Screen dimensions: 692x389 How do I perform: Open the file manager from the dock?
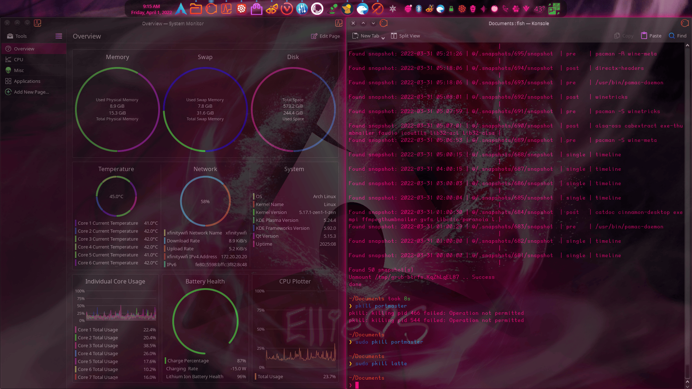[x=196, y=9]
